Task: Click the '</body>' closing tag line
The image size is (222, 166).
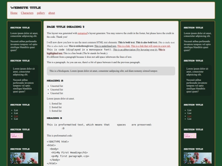Action: (x=55, y=160)
